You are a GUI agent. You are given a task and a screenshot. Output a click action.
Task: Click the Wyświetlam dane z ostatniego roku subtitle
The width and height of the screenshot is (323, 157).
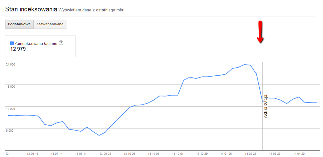point(91,10)
